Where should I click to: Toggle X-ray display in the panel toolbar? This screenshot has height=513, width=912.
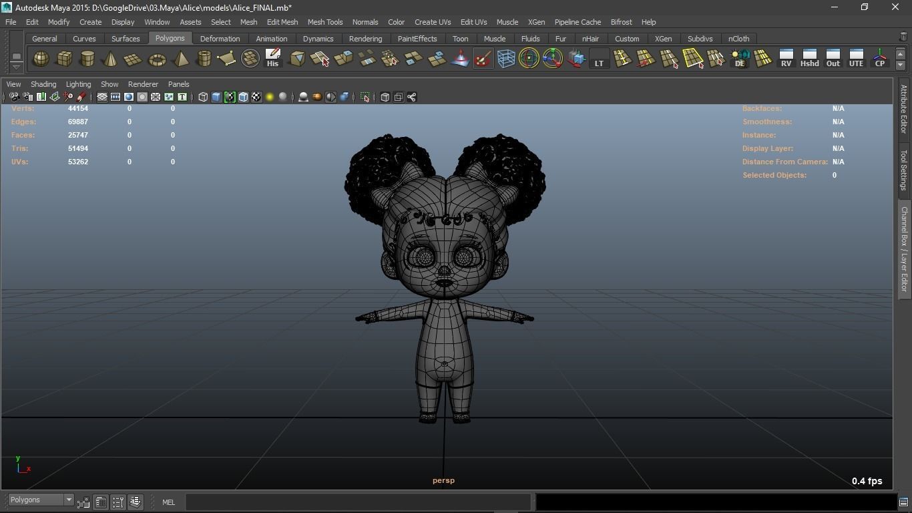click(x=385, y=97)
